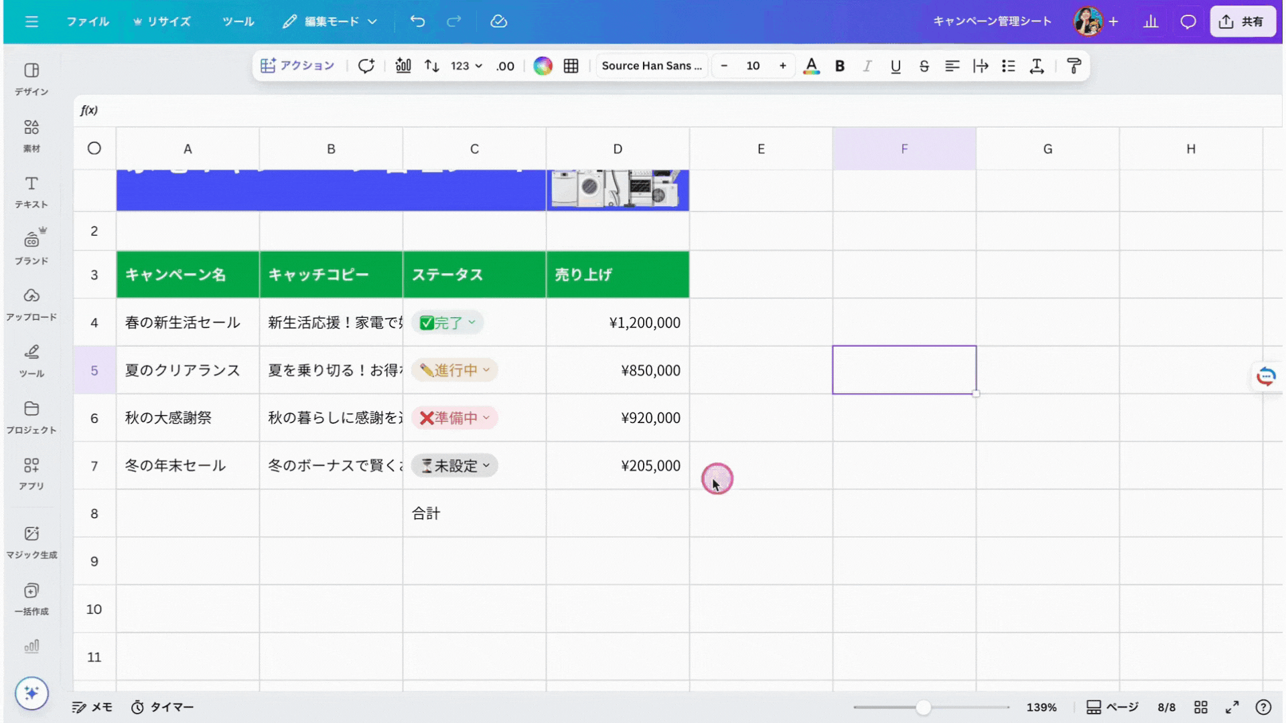Click the アクション button
Image resolution: width=1286 pixels, height=723 pixels.
pos(297,66)
